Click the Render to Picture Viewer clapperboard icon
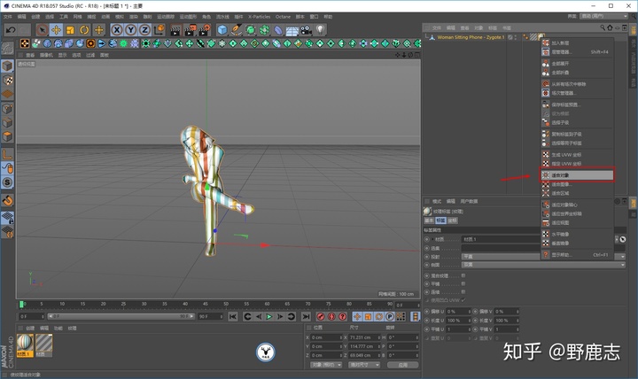 point(190,30)
